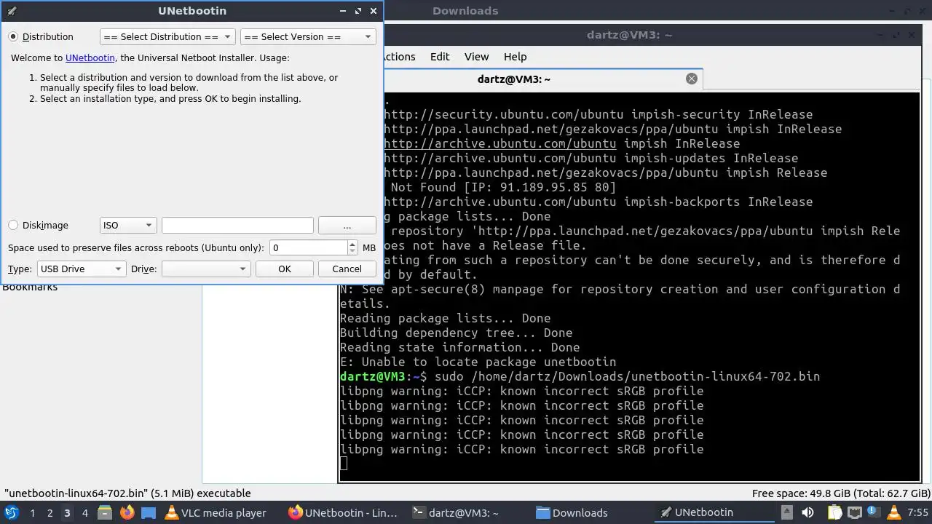Click OK to begin installing
This screenshot has height=524, width=932.
[x=285, y=269]
